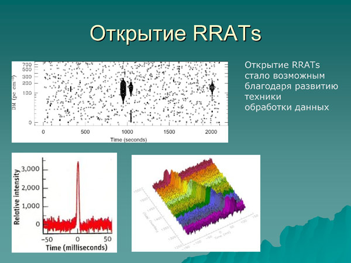Click the 500 tick on the time axis
The image size is (351, 263).
(85, 132)
